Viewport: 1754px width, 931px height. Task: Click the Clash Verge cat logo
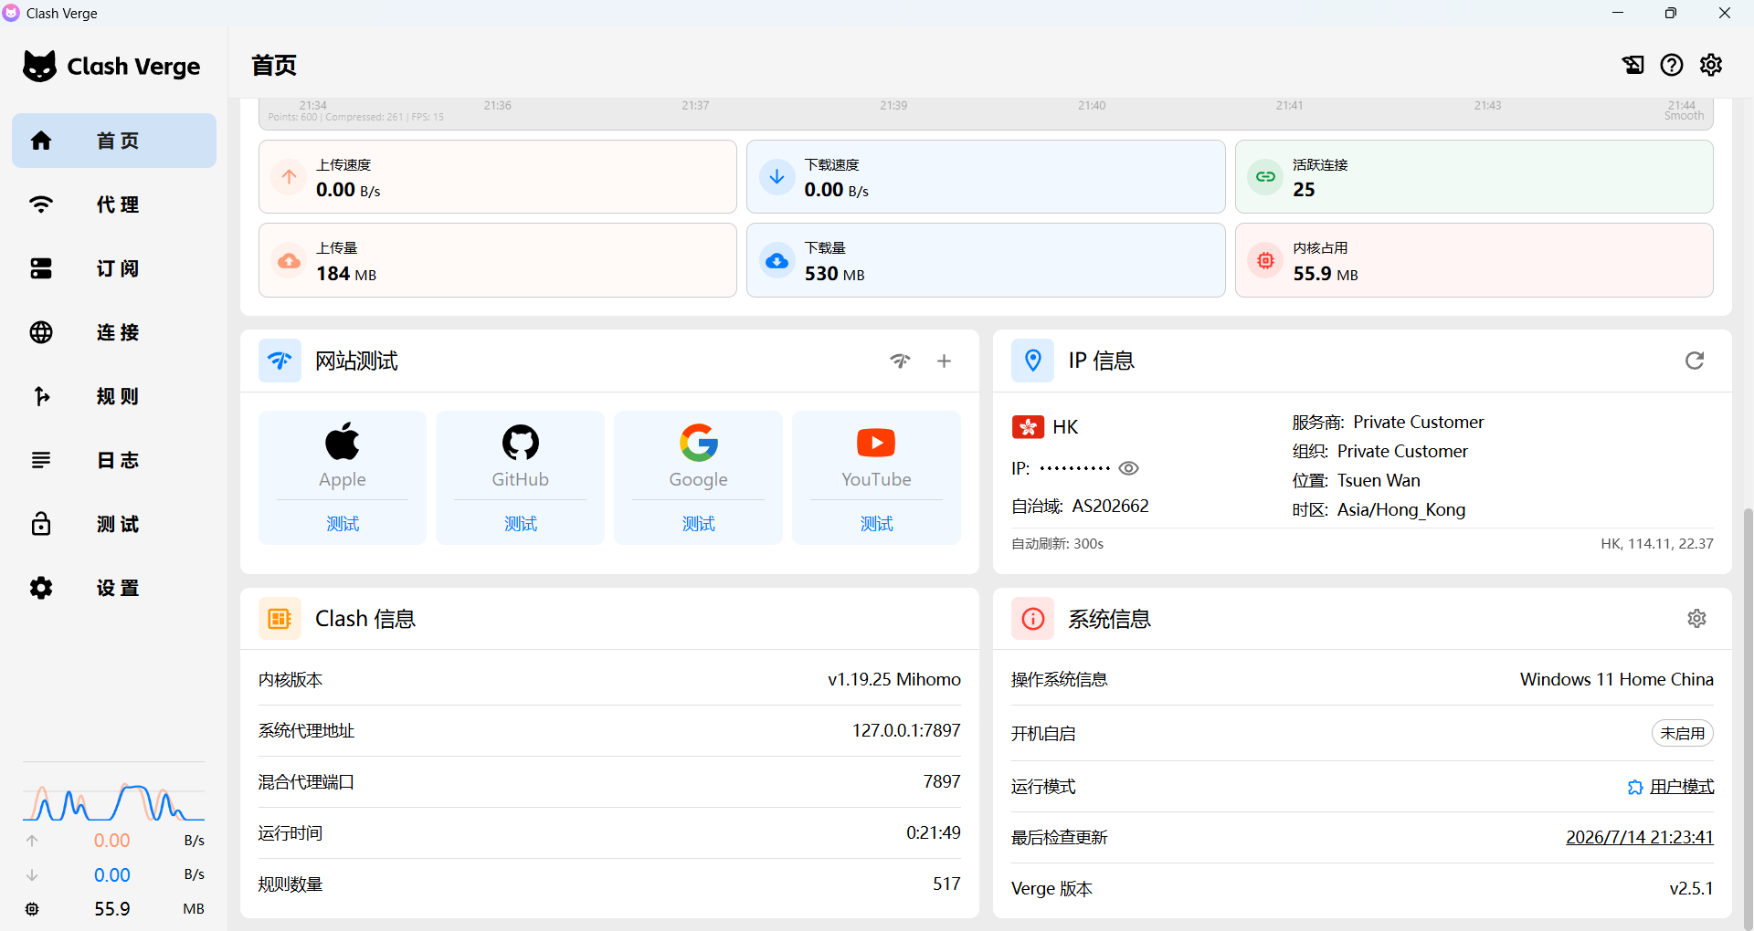(x=39, y=67)
